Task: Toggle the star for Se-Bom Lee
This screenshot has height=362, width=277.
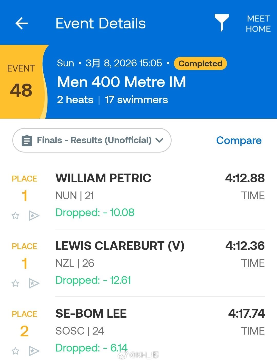Action: pos(15,351)
